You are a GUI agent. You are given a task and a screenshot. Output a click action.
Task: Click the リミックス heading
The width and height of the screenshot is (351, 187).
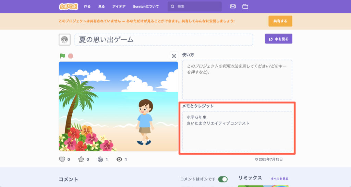(x=250, y=178)
